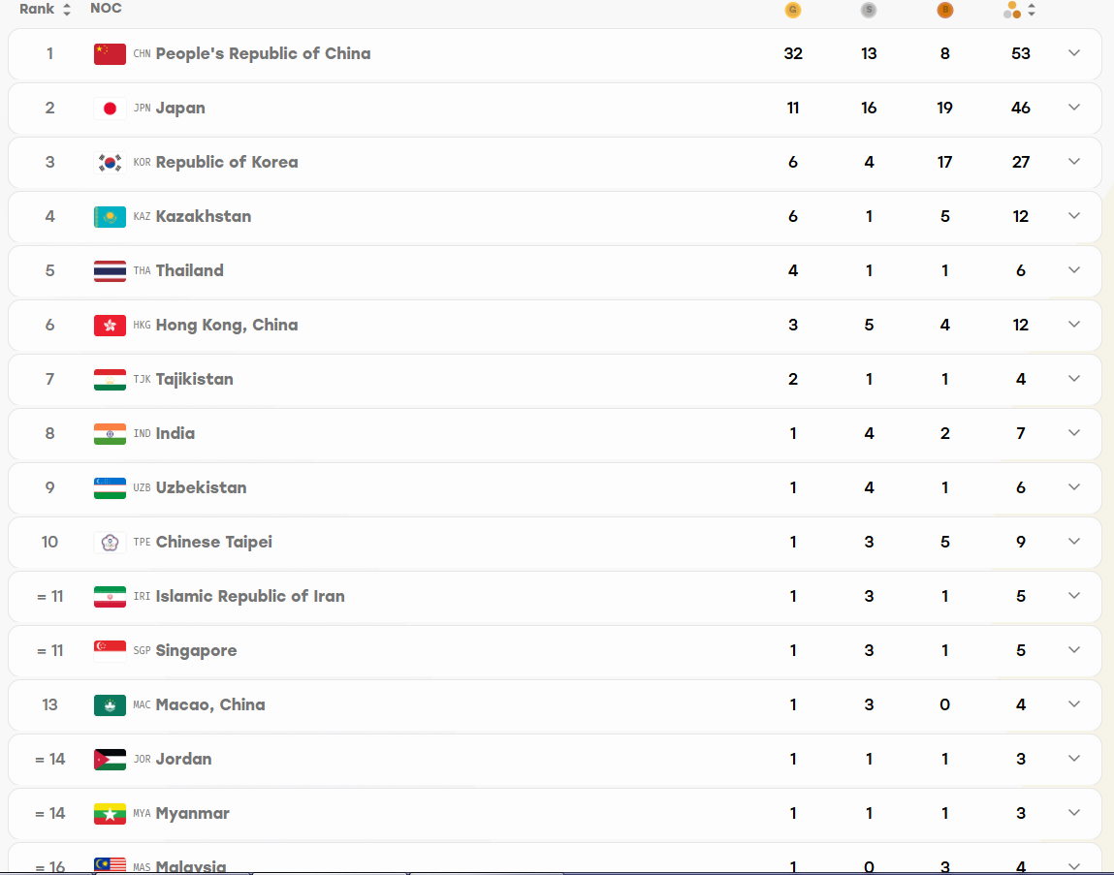Click the gold medal column icon
1114x875 pixels.
[793, 10]
